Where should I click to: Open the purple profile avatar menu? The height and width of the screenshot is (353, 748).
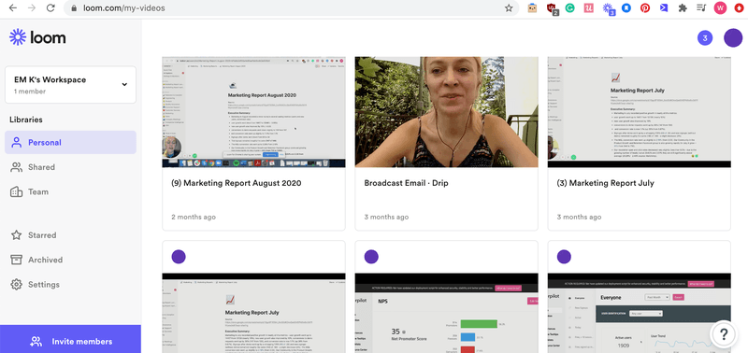(733, 38)
